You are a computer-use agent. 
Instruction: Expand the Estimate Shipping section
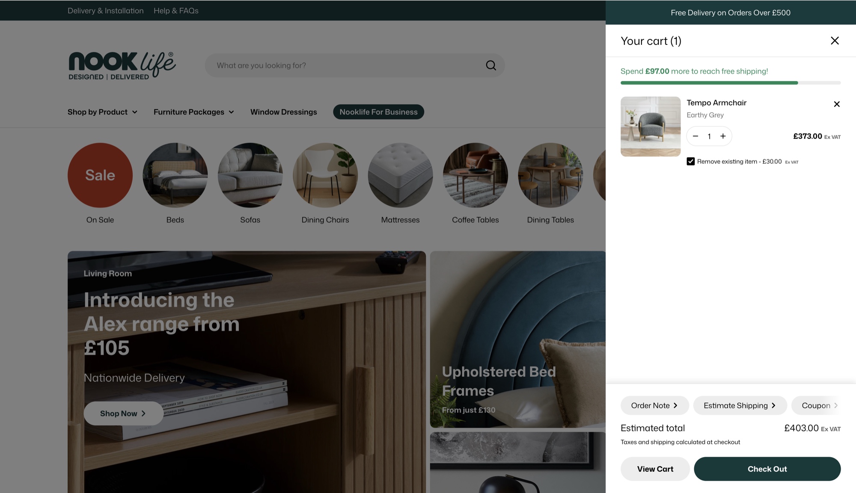[740, 405]
